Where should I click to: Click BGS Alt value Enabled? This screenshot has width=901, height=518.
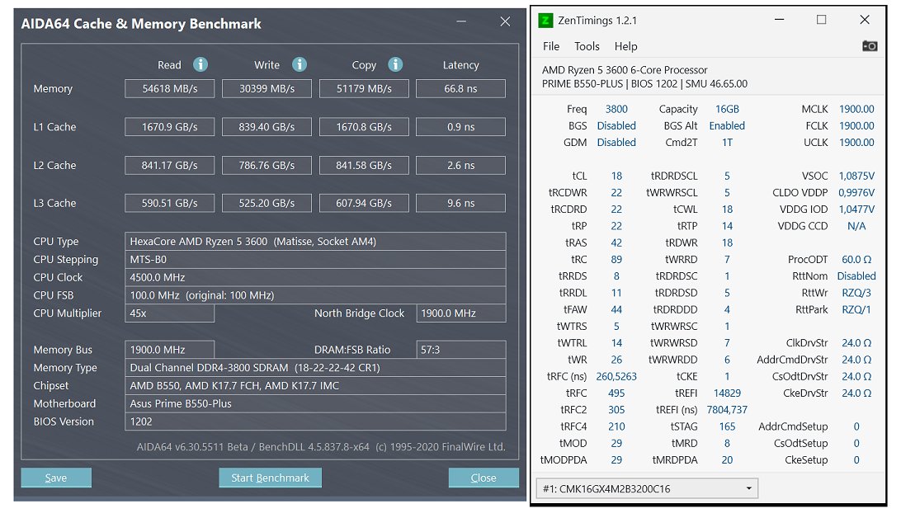pyautogui.click(x=727, y=125)
